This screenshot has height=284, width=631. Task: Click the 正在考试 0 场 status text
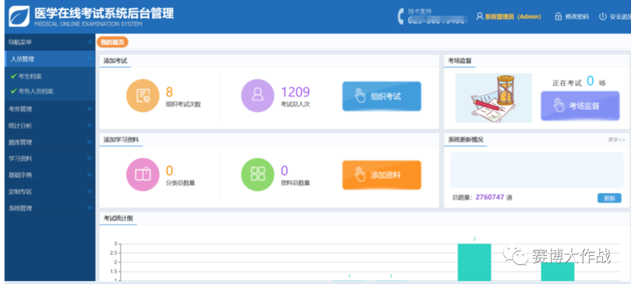point(578,82)
